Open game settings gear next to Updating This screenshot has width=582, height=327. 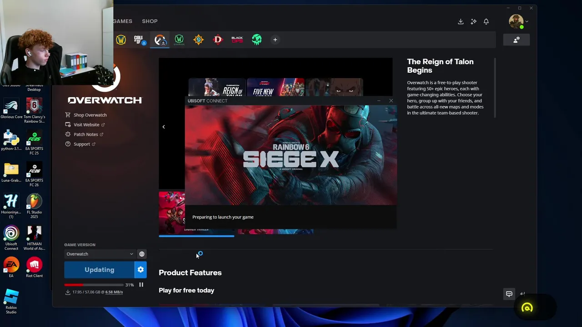coord(141,270)
